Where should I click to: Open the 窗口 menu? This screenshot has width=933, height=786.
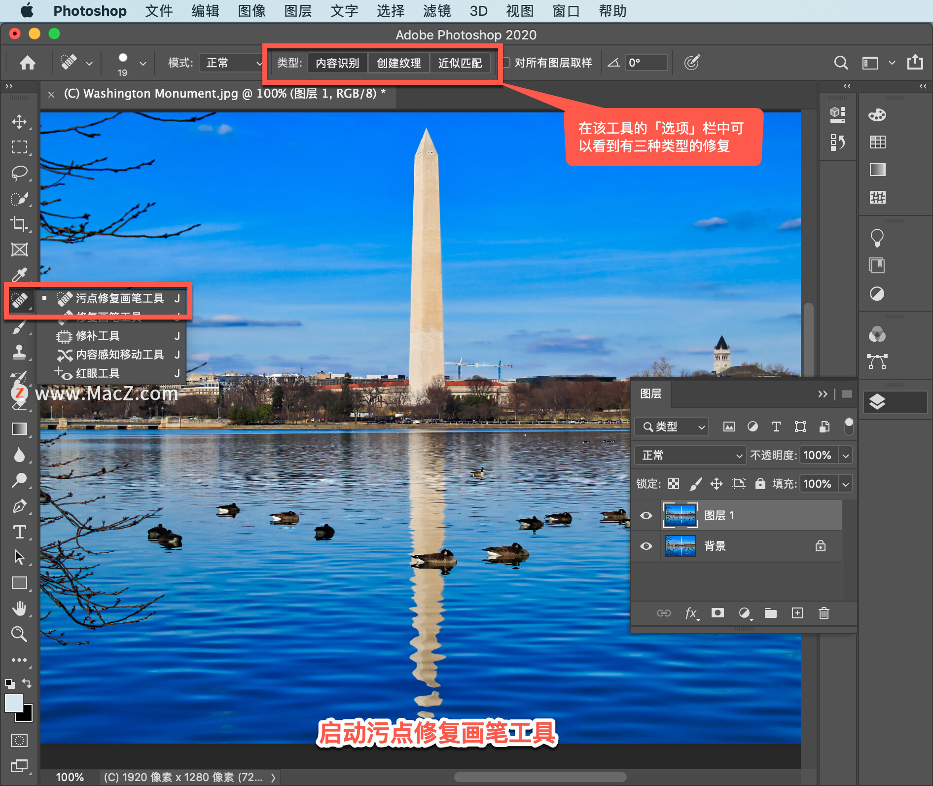(566, 11)
